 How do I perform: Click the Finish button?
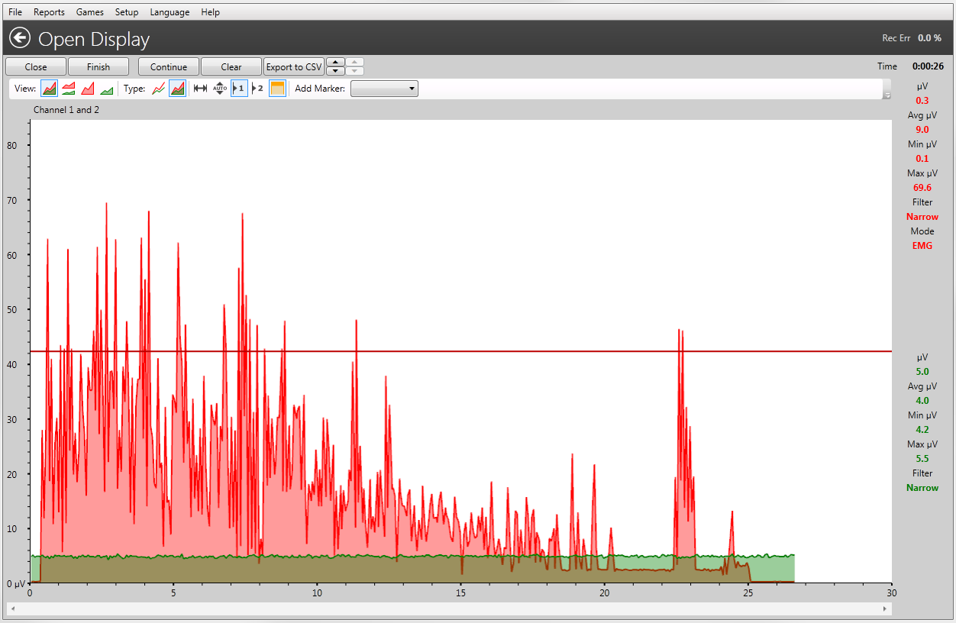(98, 67)
